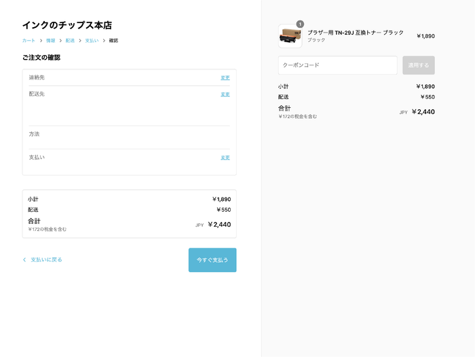The height and width of the screenshot is (357, 475).
Task: Focus the クーポンコード input field
Action: [337, 65]
